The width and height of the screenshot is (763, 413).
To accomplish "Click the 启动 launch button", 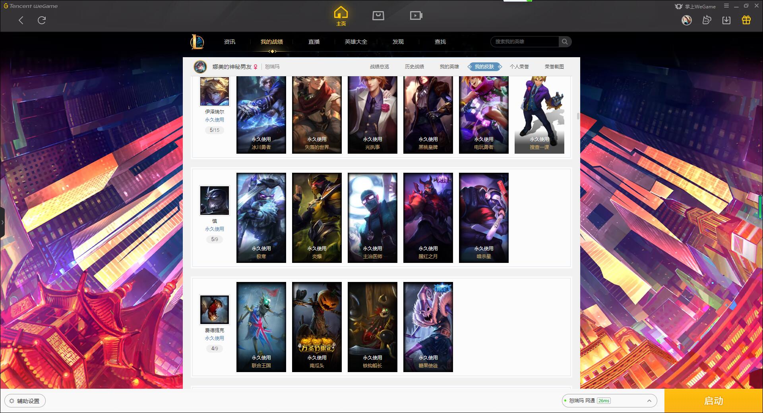I will [713, 401].
